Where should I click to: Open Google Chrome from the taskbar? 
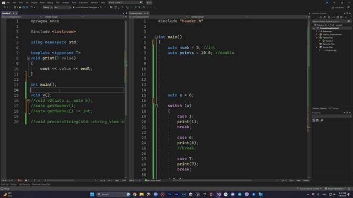(135, 194)
